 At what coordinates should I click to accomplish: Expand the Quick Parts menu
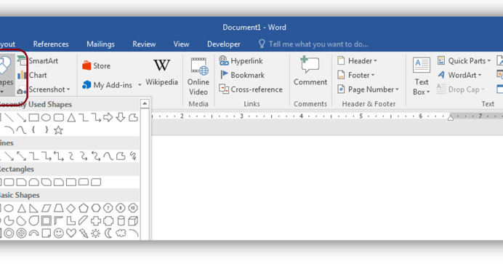(x=464, y=60)
